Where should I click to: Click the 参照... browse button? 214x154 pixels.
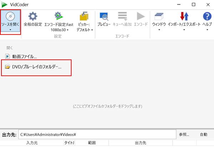184,134
